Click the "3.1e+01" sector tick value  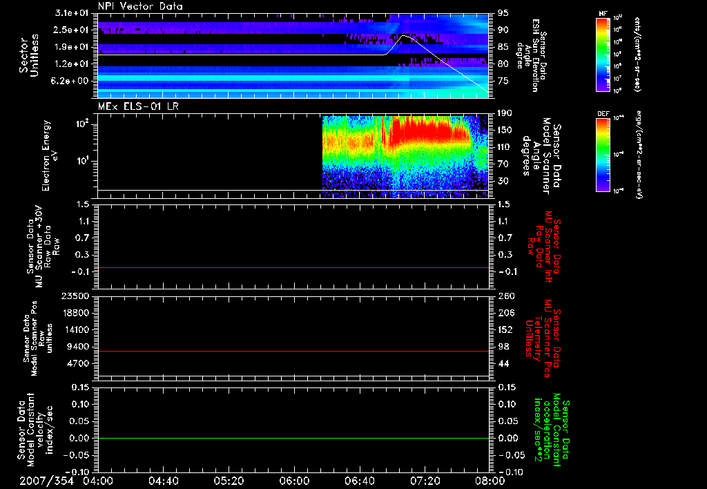coord(72,13)
